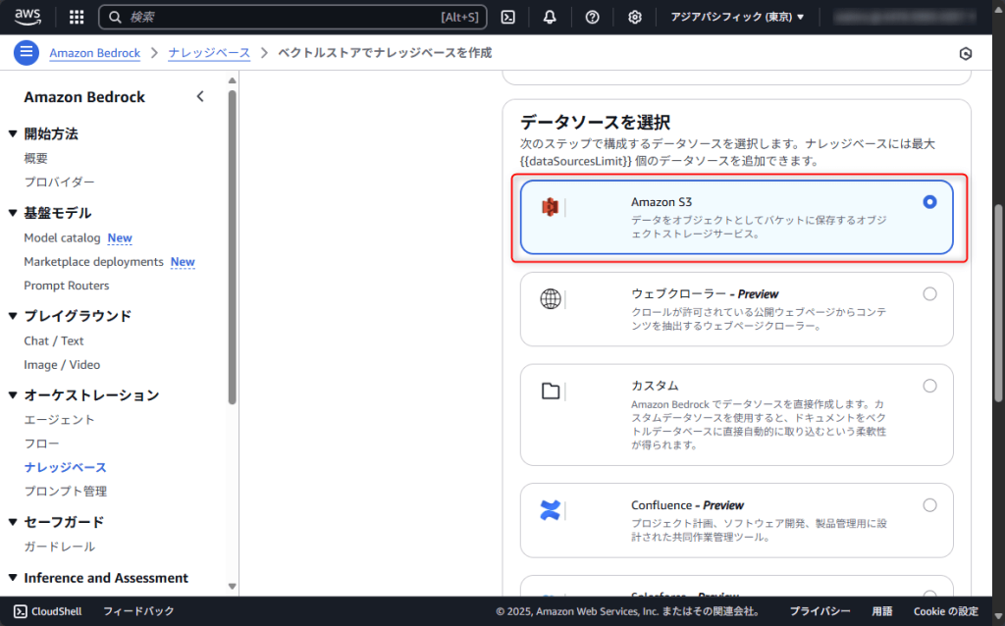
Task: Open the AWS home logo
Action: point(27,17)
